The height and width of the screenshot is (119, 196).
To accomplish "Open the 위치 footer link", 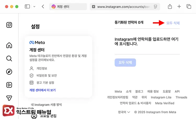I will click(144, 97).
